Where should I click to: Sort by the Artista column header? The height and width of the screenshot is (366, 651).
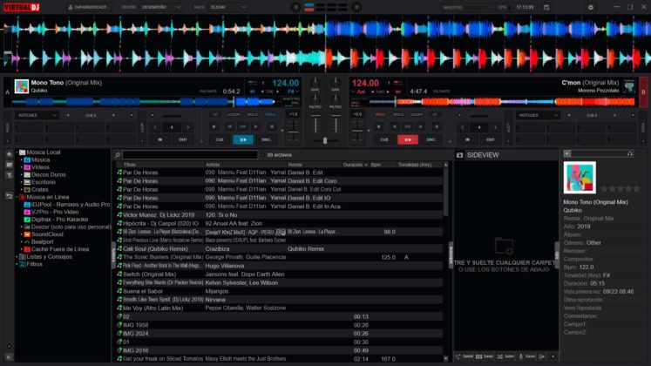[x=213, y=165]
